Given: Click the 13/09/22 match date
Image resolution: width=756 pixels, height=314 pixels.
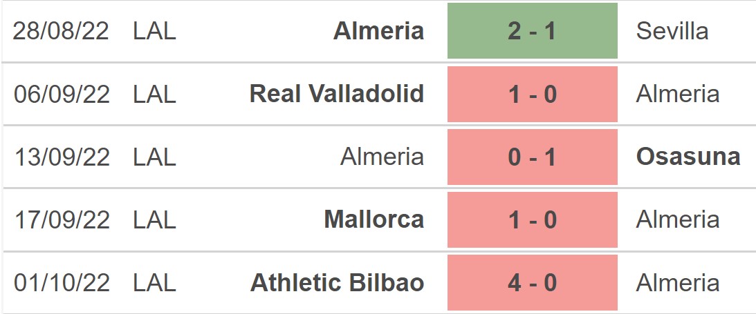Looking at the screenshot, I should coord(62,157).
